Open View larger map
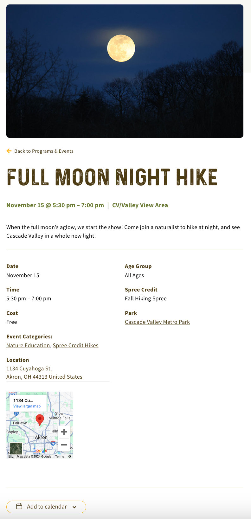The width and height of the screenshot is (251, 519). point(27,406)
